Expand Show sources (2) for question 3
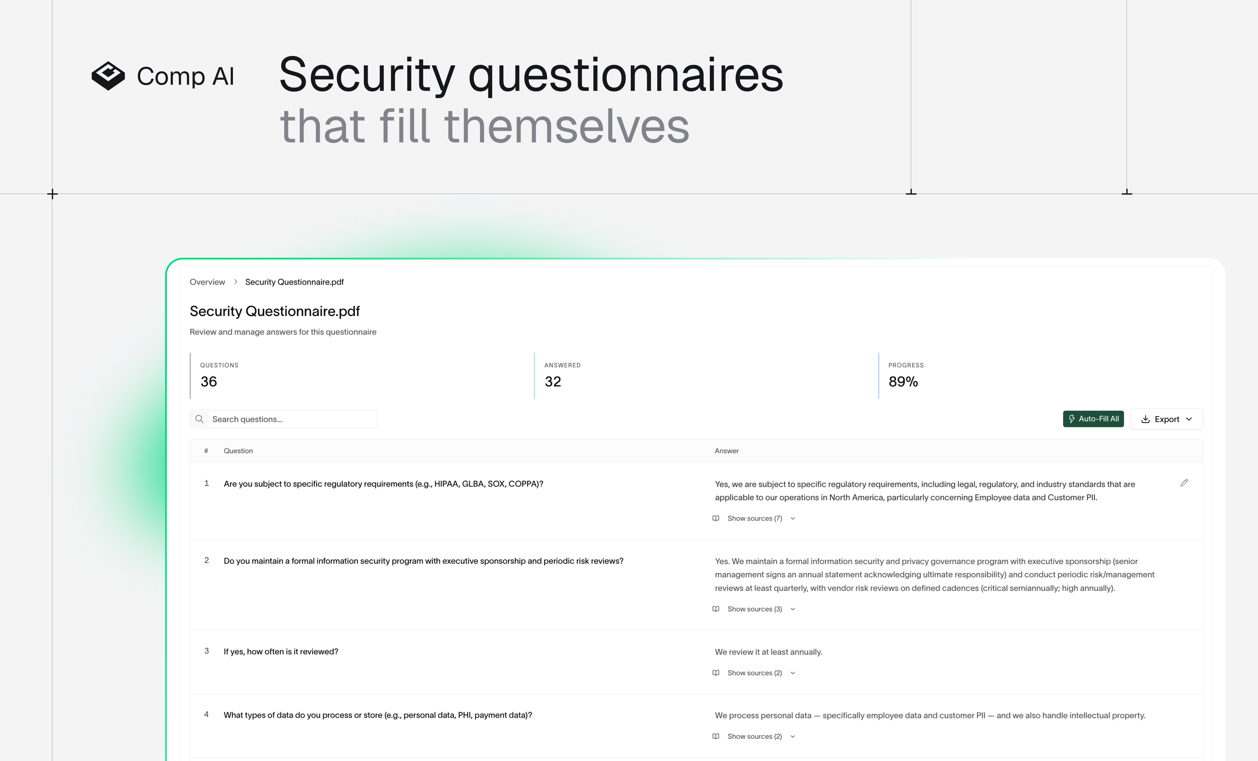The width and height of the screenshot is (1258, 761). tap(755, 673)
